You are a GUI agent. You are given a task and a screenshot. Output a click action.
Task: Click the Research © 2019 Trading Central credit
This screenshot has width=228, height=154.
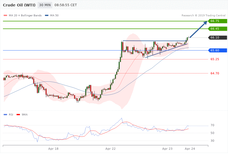pos(203,16)
